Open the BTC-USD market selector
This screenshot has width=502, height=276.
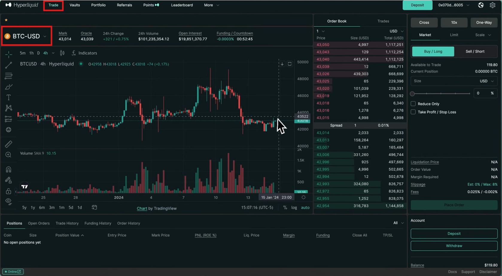26,36
